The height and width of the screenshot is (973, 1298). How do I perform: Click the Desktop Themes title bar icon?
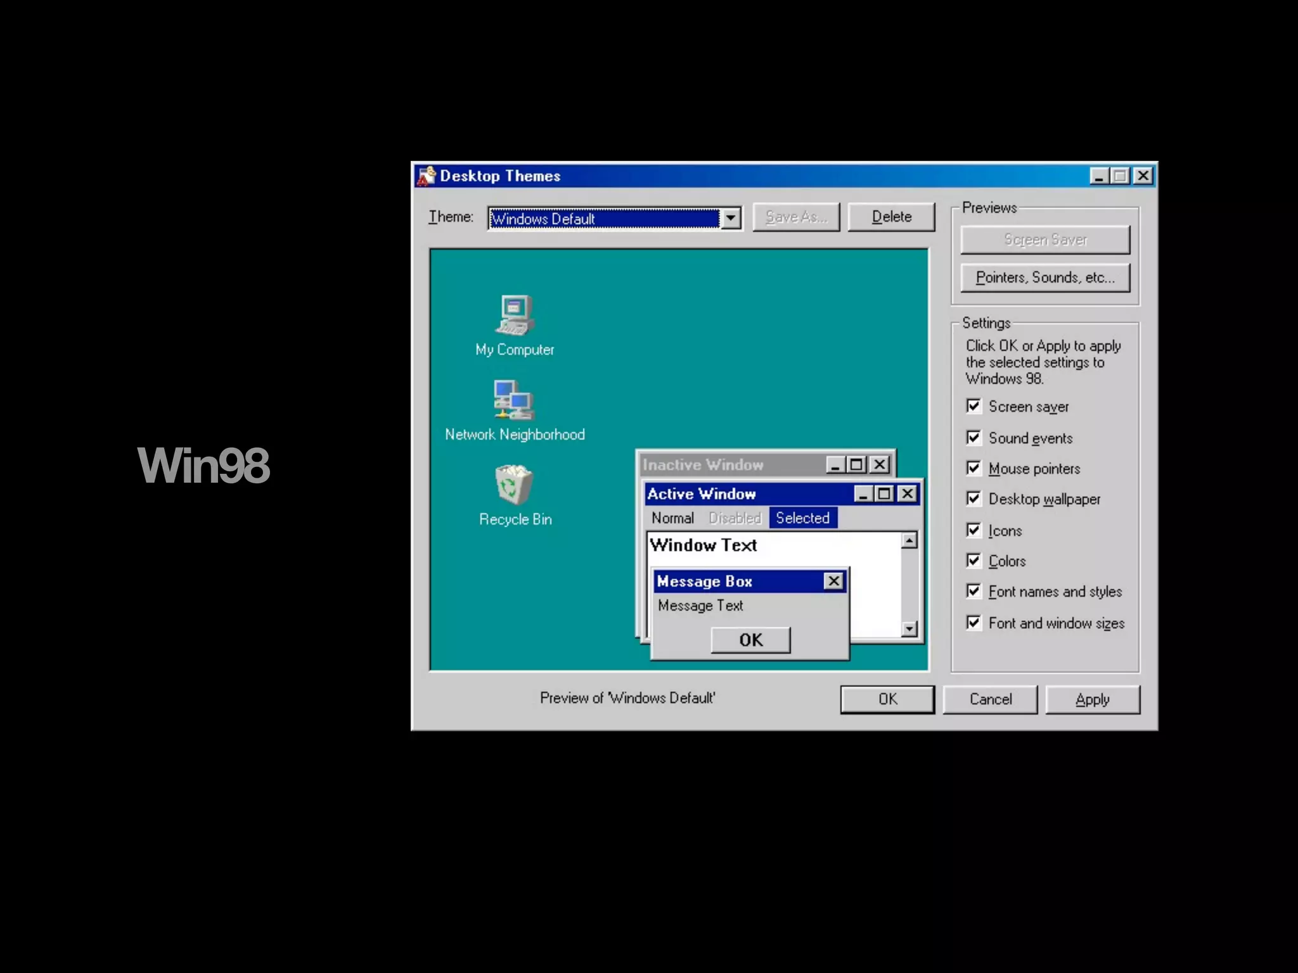coord(427,176)
